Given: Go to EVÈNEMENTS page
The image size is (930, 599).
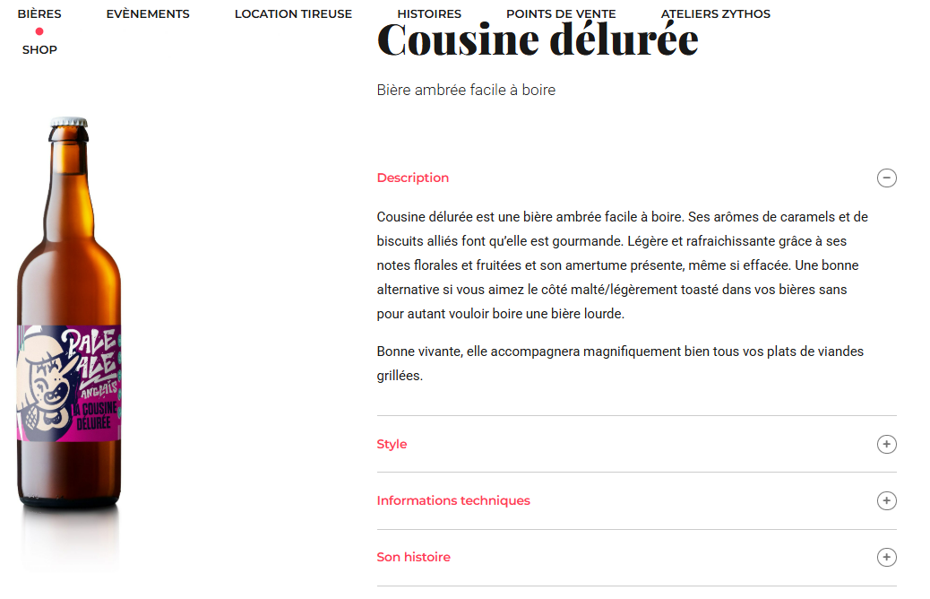Looking at the screenshot, I should coord(148,13).
